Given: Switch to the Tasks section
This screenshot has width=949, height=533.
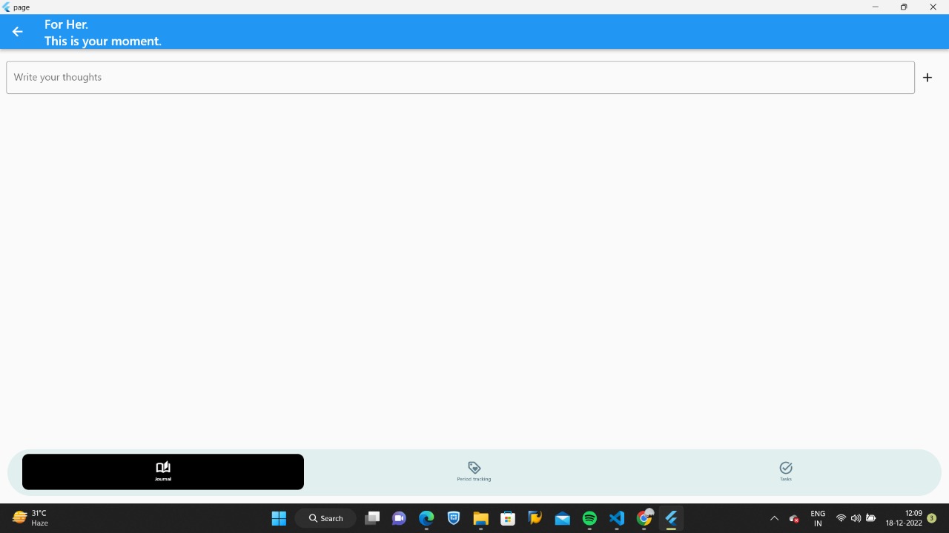Looking at the screenshot, I should (x=785, y=472).
